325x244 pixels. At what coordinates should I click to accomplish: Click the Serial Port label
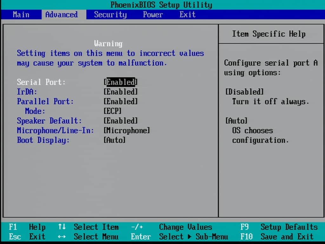click(41, 82)
